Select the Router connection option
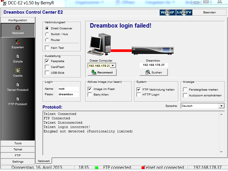This screenshot has height=171, width=228. [x=47, y=40]
